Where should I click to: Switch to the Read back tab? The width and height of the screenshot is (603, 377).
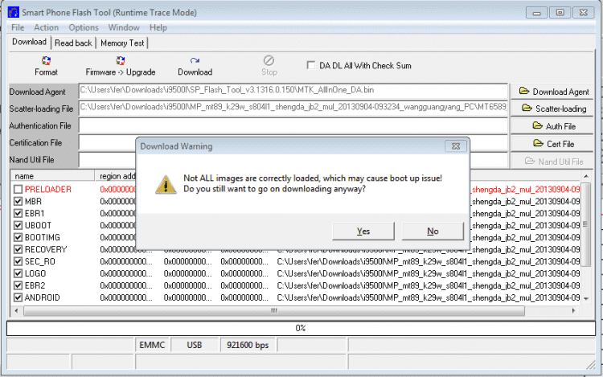pos(73,43)
